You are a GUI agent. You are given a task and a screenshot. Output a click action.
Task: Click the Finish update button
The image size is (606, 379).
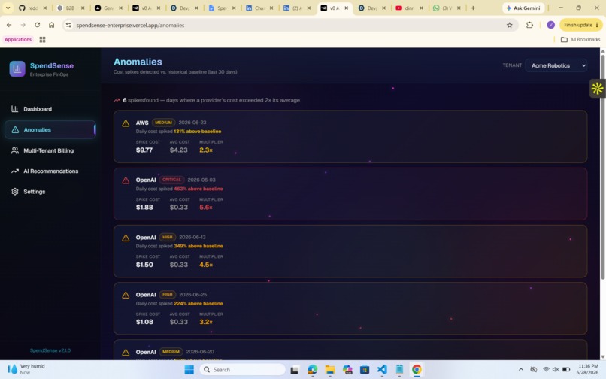point(581,25)
